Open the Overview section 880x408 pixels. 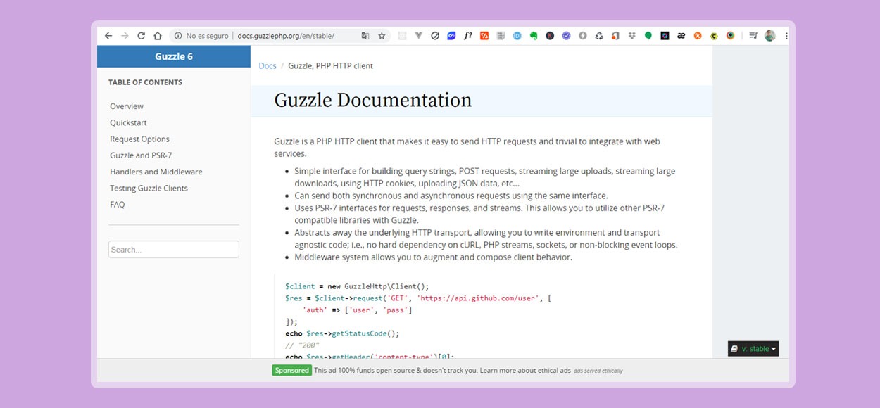click(x=127, y=106)
